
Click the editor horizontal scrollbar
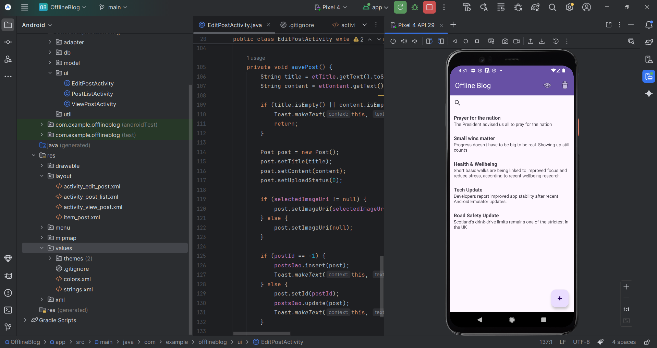261,334
